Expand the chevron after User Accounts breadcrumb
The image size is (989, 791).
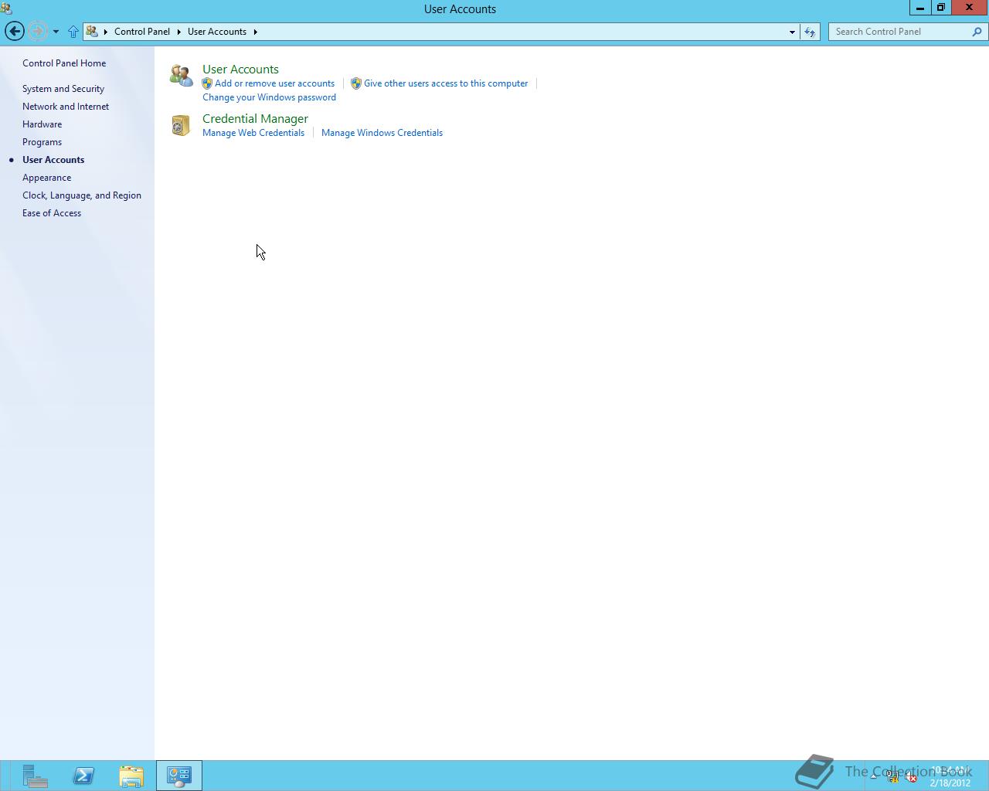click(x=255, y=32)
